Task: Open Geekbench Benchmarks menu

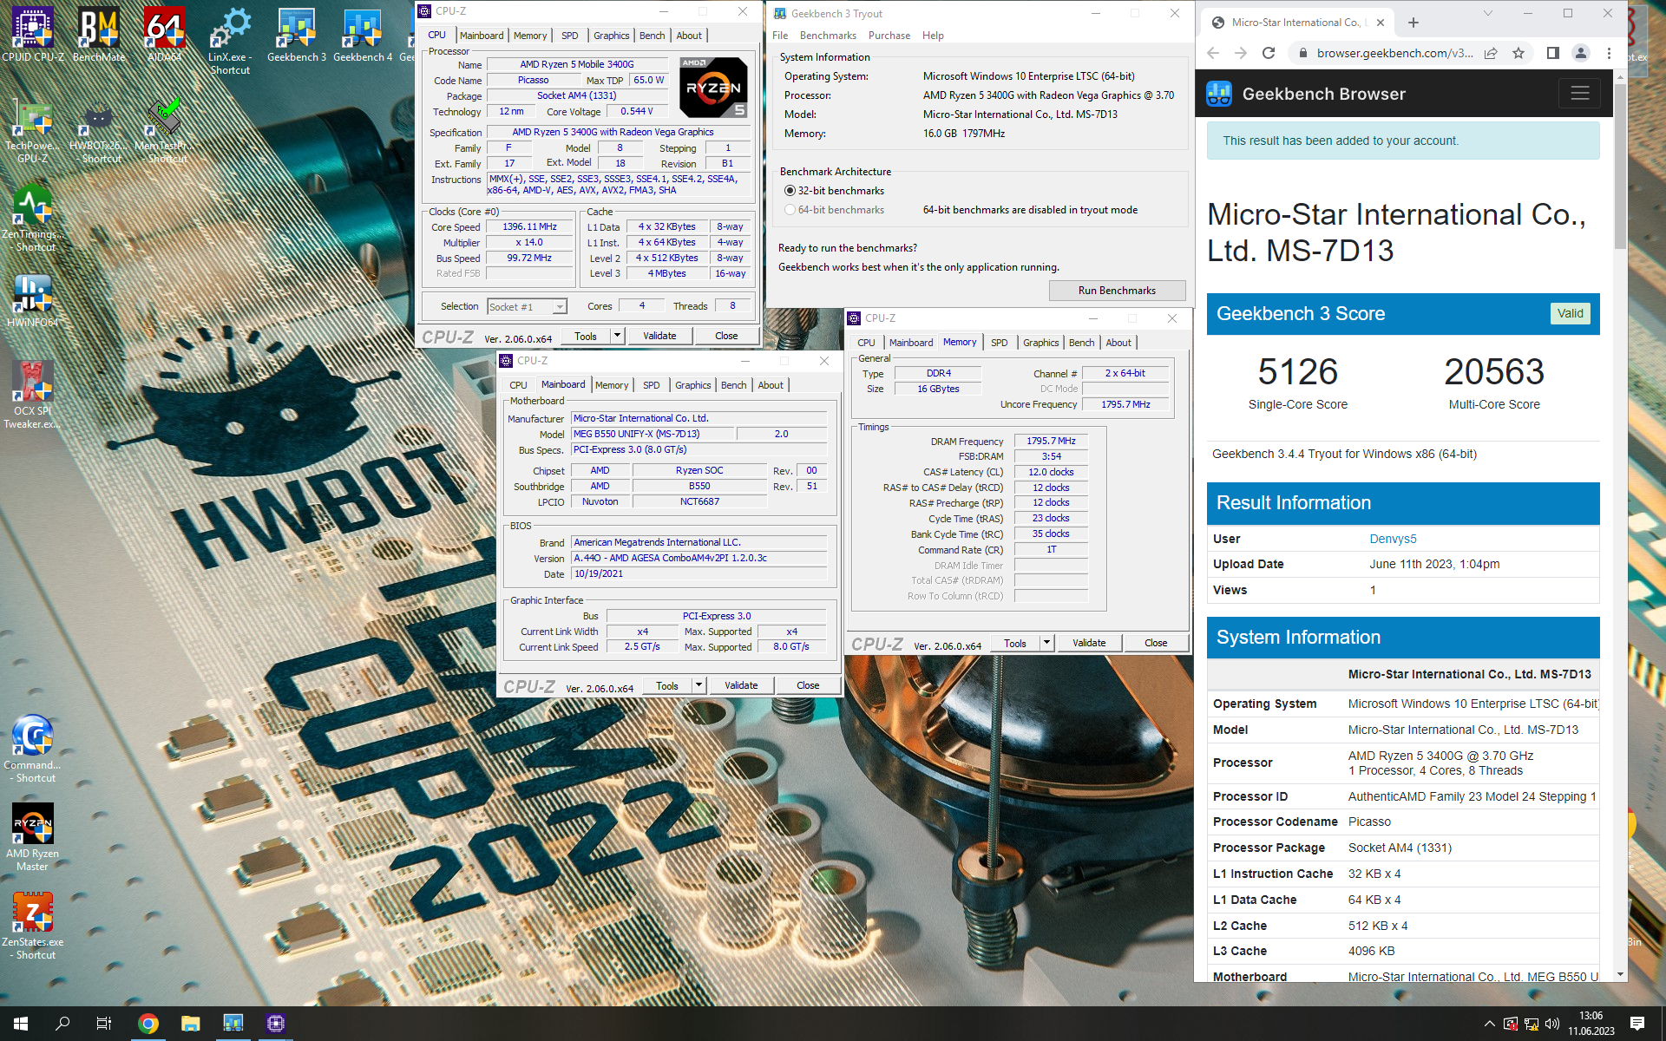Action: (828, 36)
